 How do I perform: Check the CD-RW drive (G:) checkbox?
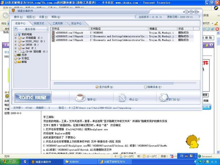[20, 52]
